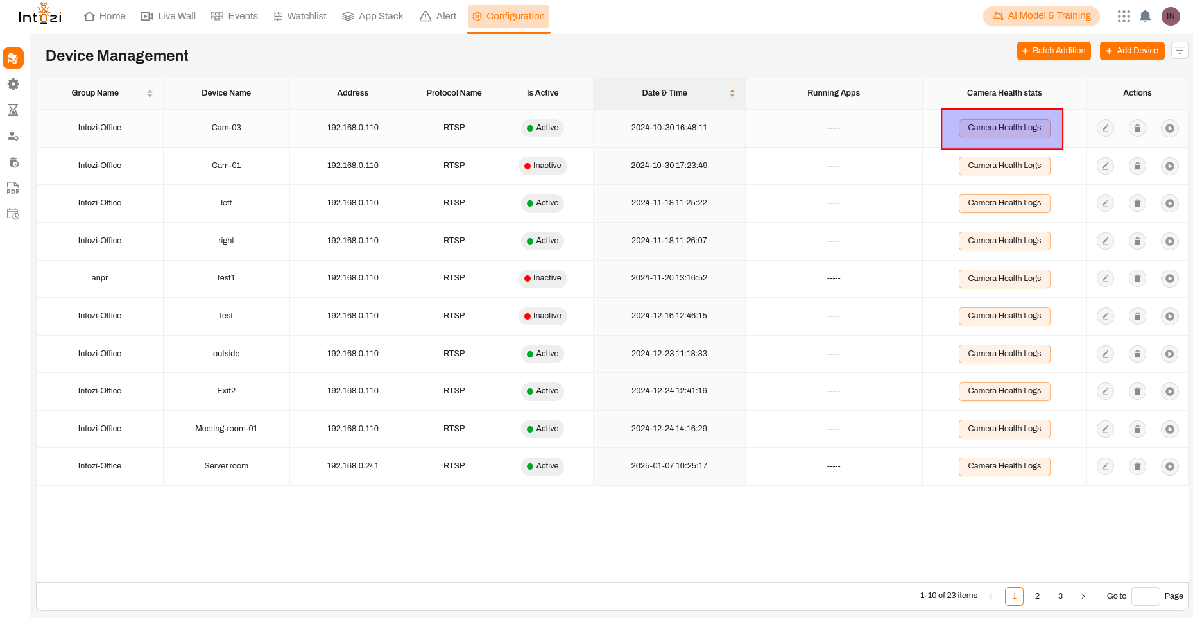Open the scheduled deletion trash icon
Screen dimensions: 1193x618
pos(13,162)
